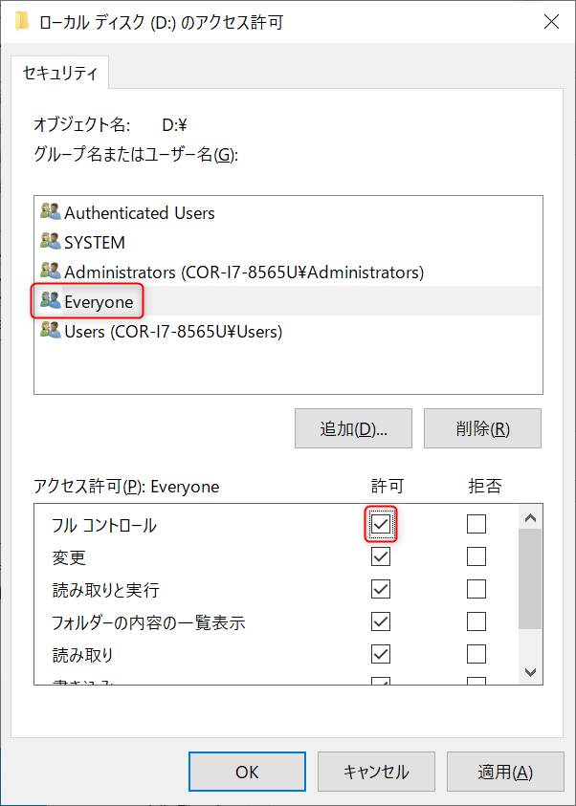
Task: Toggle 拒否 checkbox for フォルダーの内容の一覧表示
Action: click(476, 622)
